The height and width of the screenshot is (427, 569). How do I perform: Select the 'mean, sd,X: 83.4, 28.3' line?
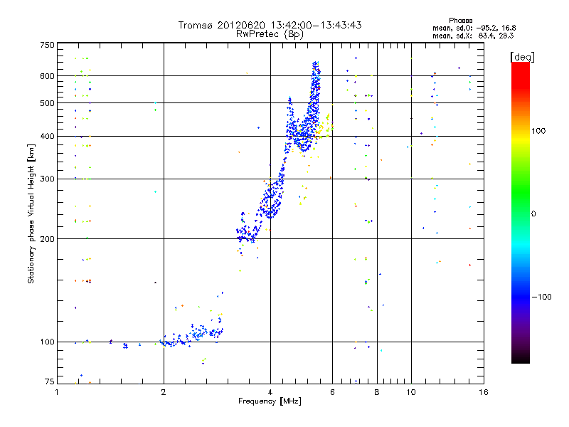pyautogui.click(x=473, y=36)
